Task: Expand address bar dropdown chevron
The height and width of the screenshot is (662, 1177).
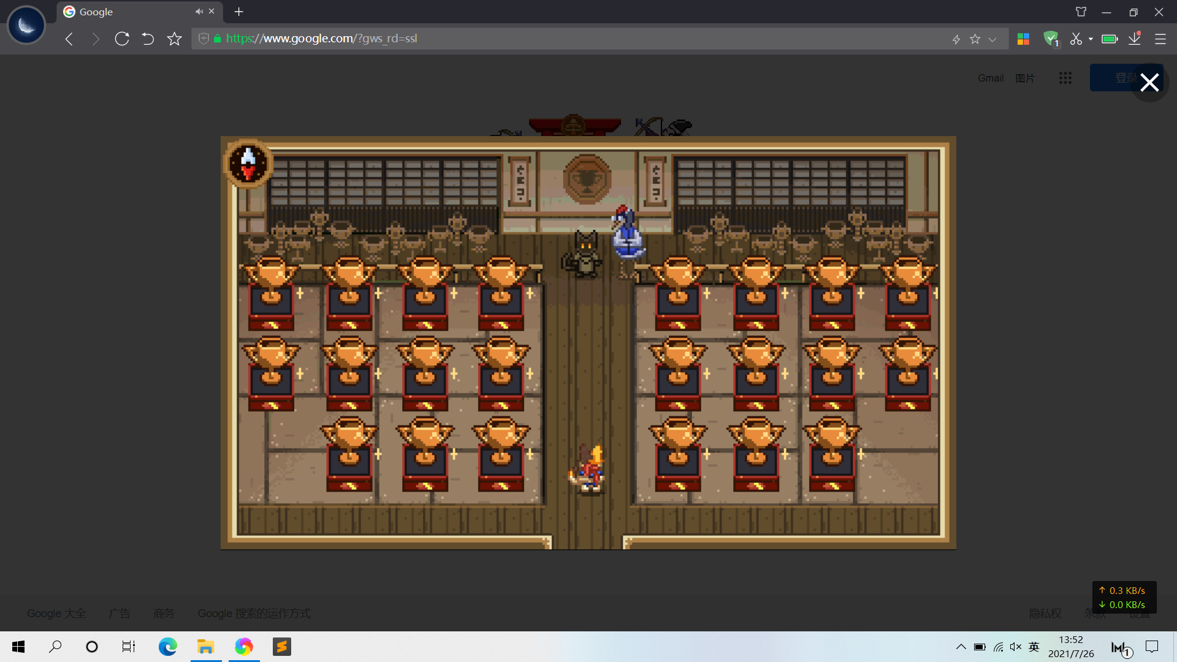Action: coord(992,39)
